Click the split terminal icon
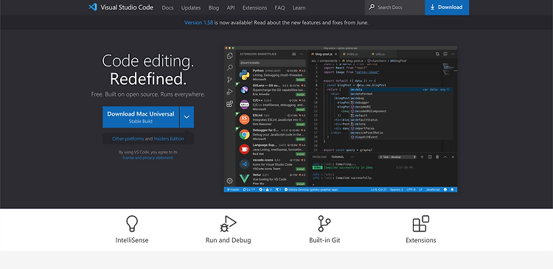 (430, 157)
